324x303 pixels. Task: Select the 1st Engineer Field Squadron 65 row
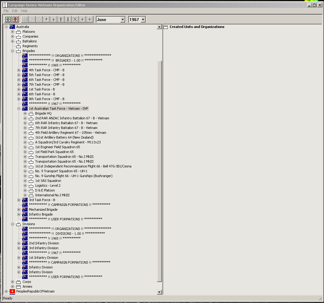57,147
